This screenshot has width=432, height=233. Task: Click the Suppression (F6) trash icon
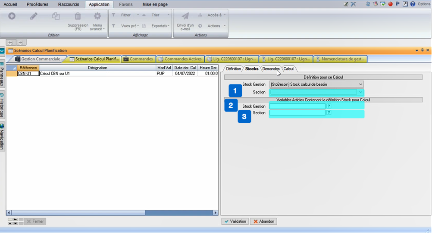click(78, 16)
